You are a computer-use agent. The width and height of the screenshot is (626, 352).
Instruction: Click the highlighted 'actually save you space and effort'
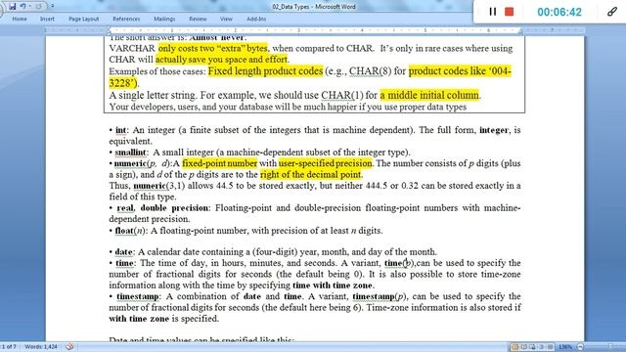coord(222,60)
